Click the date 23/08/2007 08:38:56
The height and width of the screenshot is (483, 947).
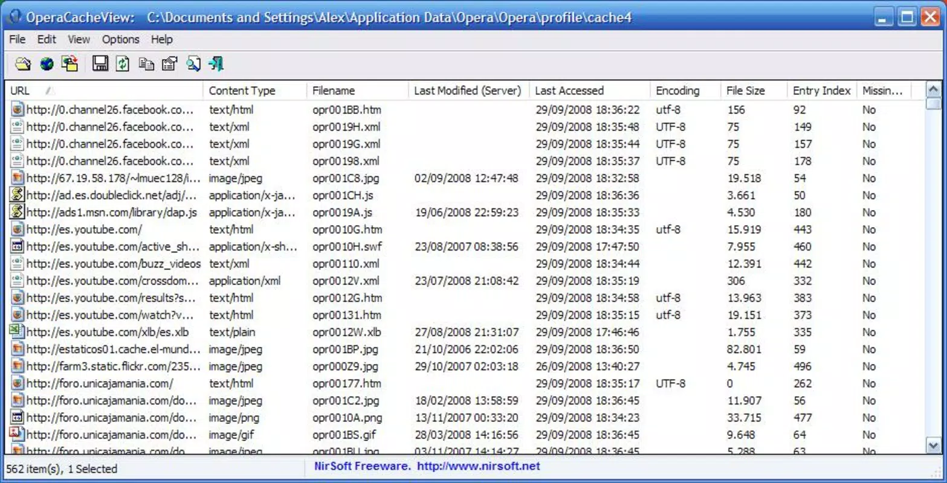(x=467, y=246)
